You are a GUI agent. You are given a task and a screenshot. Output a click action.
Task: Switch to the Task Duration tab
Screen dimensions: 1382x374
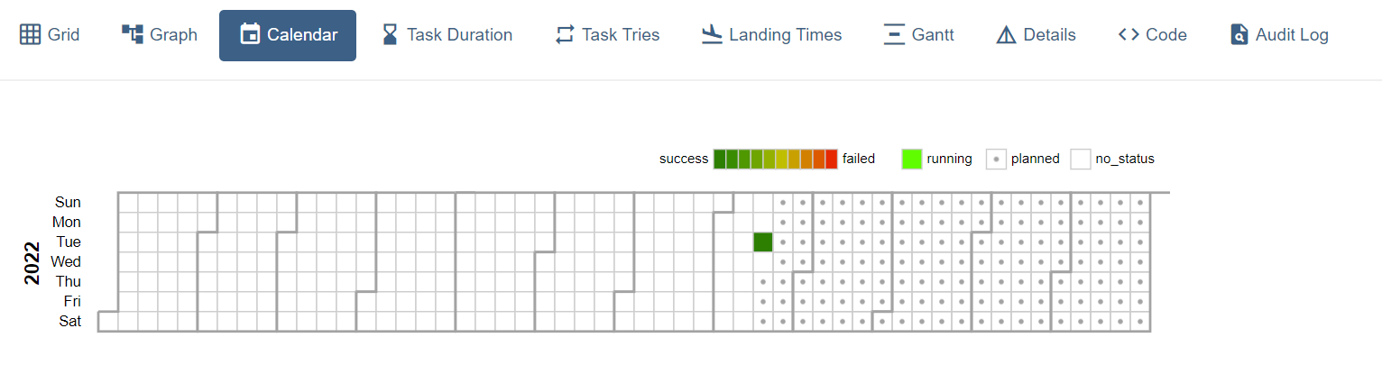(x=447, y=35)
